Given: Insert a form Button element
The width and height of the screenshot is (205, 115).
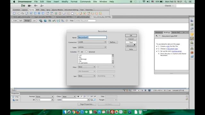Looking at the screenshot, I should [64, 13].
